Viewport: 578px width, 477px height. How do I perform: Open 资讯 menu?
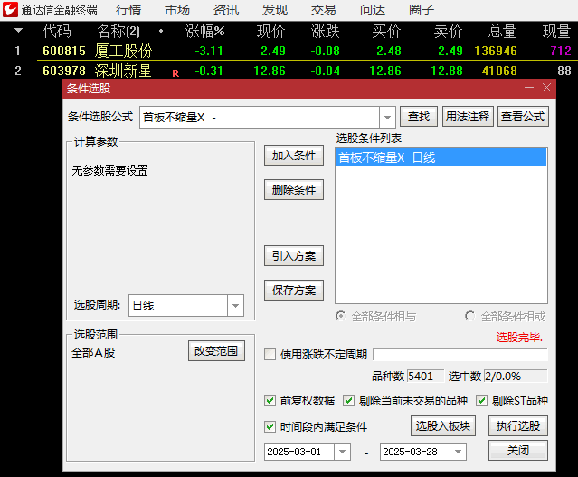[x=226, y=10]
